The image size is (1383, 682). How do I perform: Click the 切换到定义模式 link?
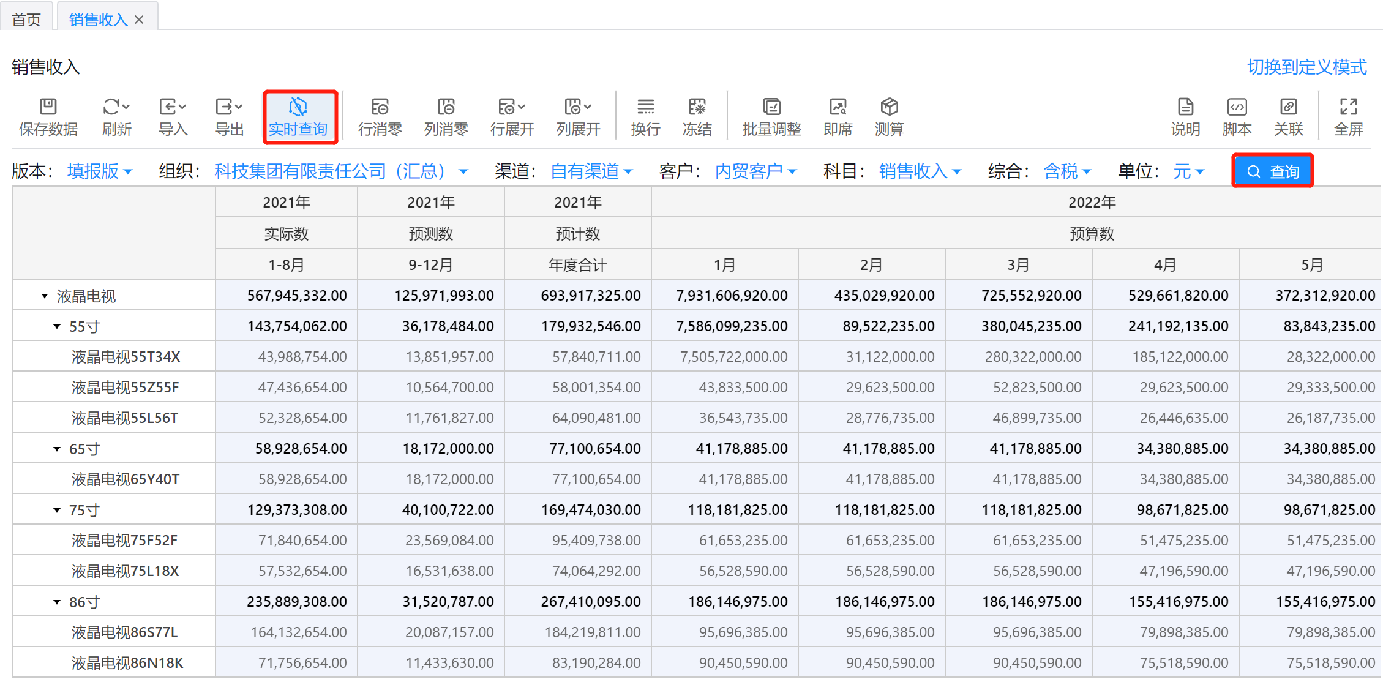point(1306,67)
